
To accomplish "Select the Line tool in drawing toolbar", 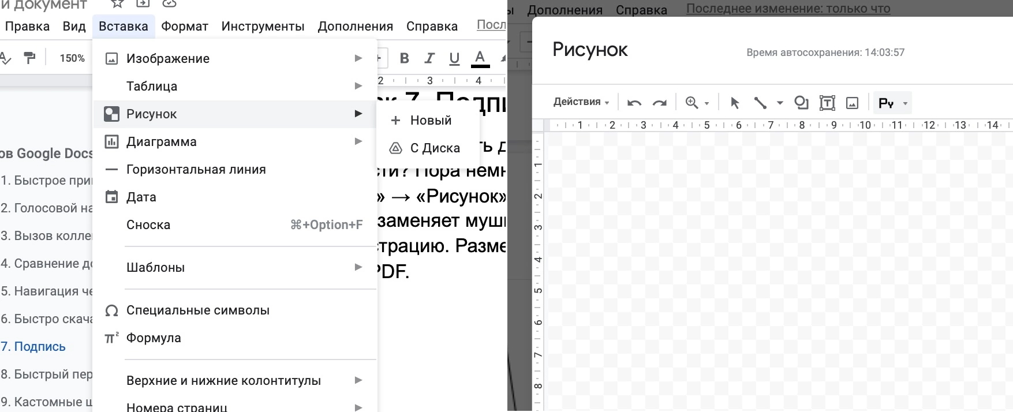I will (x=760, y=103).
